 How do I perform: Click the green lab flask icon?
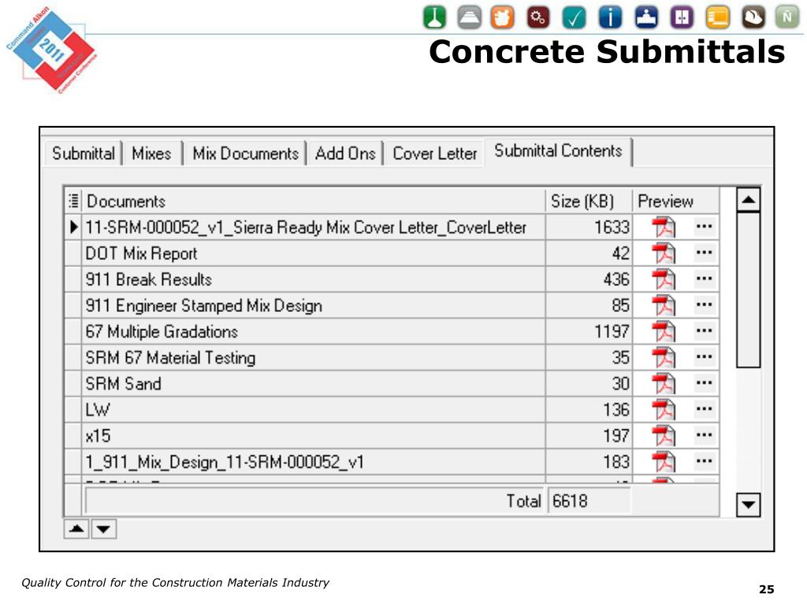click(x=434, y=17)
